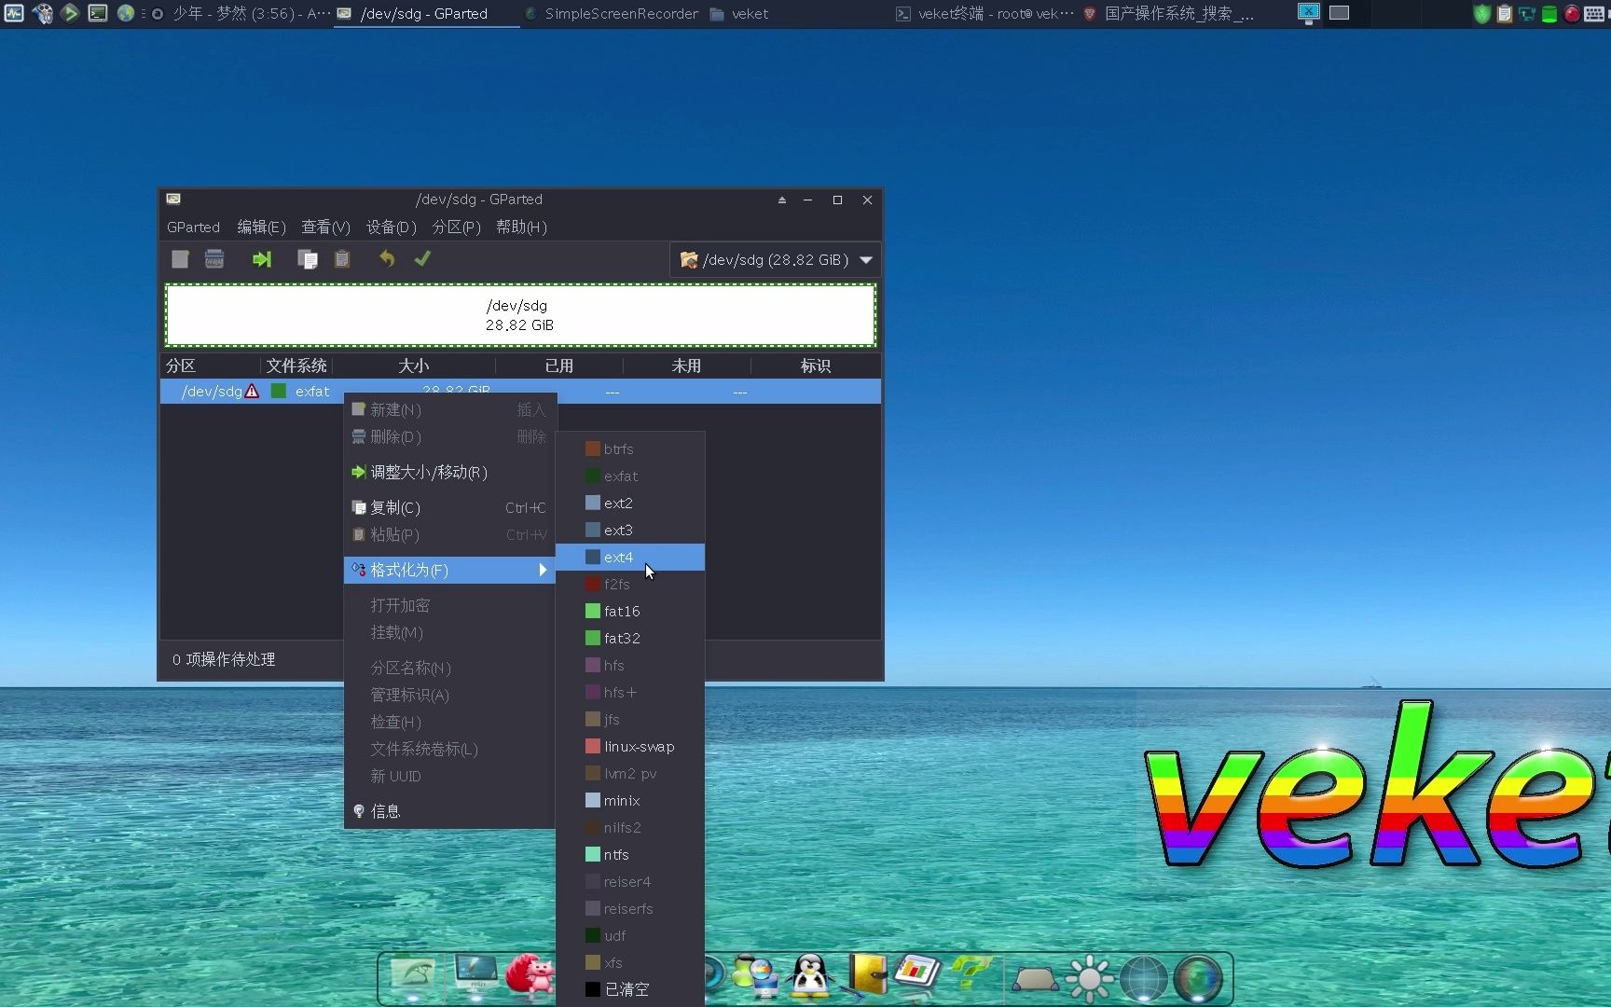1611x1007 pixels.
Task: Switch to the 国产操作系统_搜索 browser taskbar entry
Action: point(1168,14)
